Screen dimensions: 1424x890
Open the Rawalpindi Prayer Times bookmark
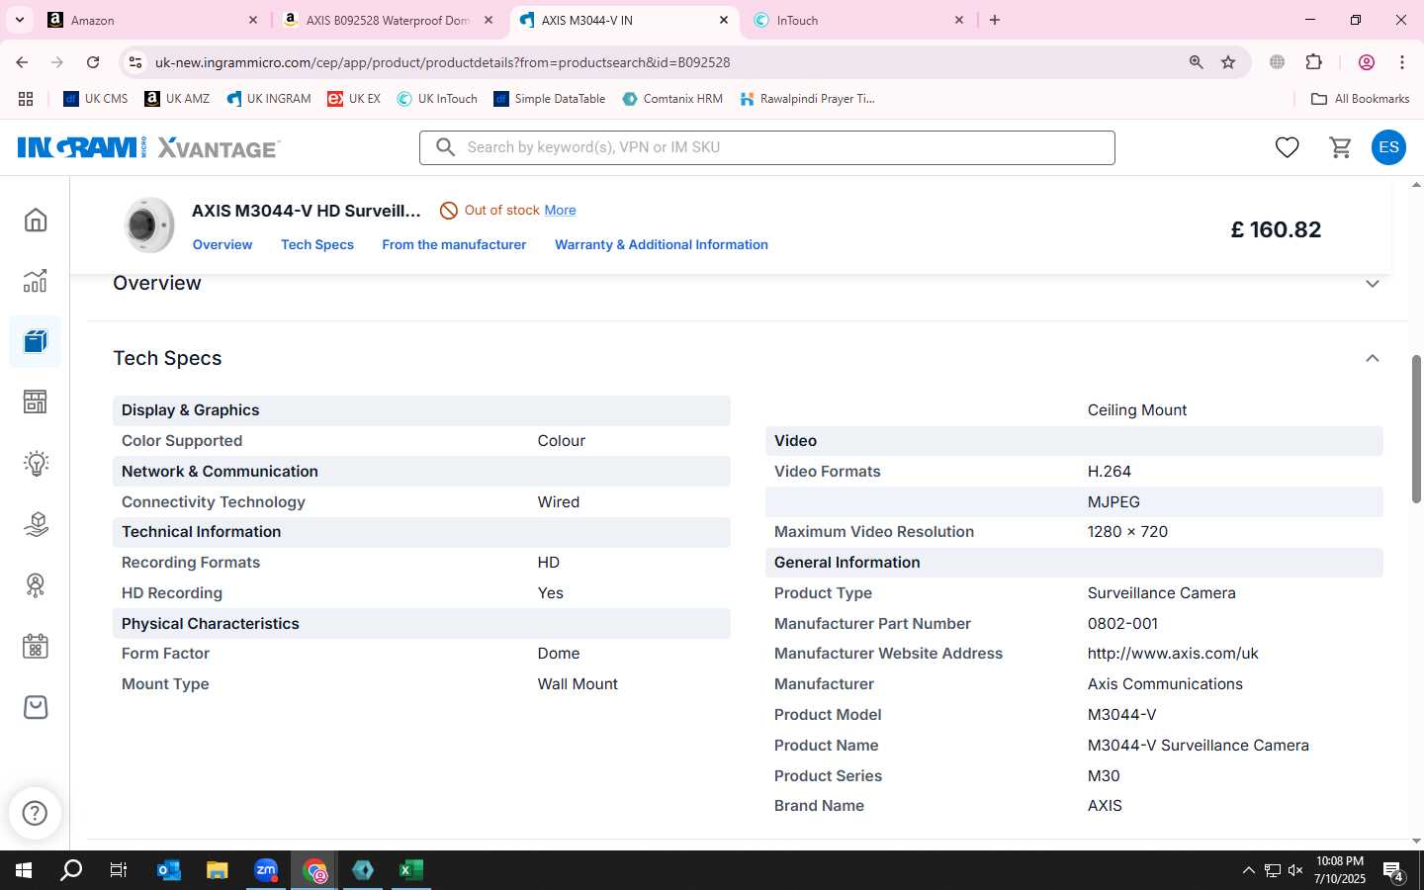tap(807, 99)
